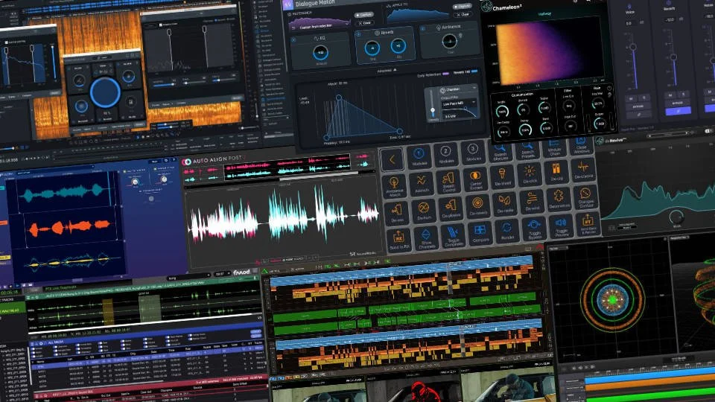Click the Width knob in Chameleon
The height and width of the screenshot is (402, 715).
coord(502,112)
